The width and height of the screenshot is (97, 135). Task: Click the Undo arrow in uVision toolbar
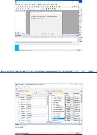(32, 6)
